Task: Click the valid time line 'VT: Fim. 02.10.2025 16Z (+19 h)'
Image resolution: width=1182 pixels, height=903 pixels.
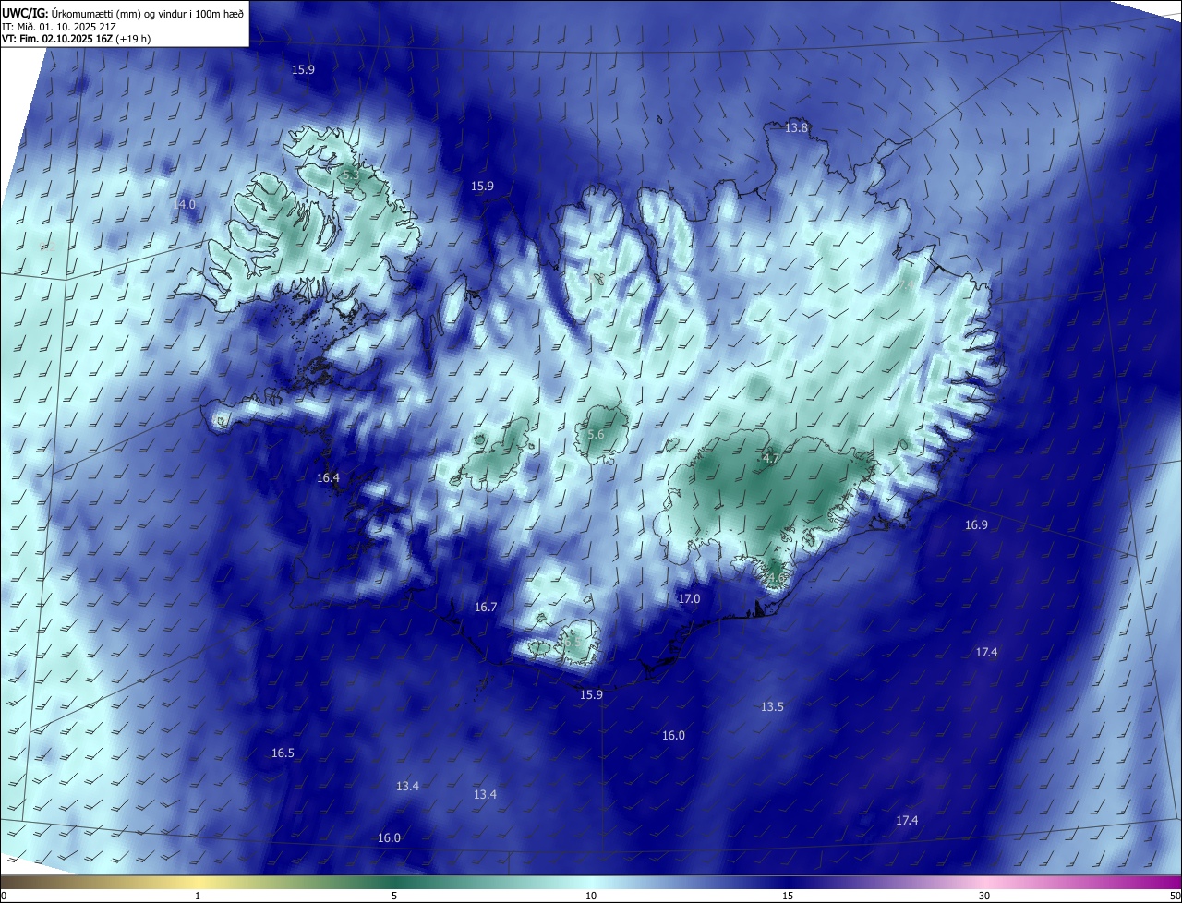Action: click(77, 39)
